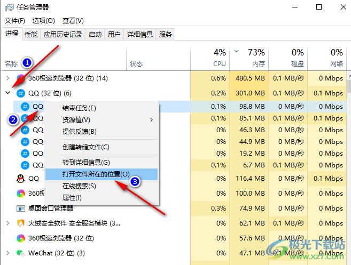Click the 62.1 MB memory cell
Screen dimensions: 351x265
pyautogui.click(x=249, y=223)
